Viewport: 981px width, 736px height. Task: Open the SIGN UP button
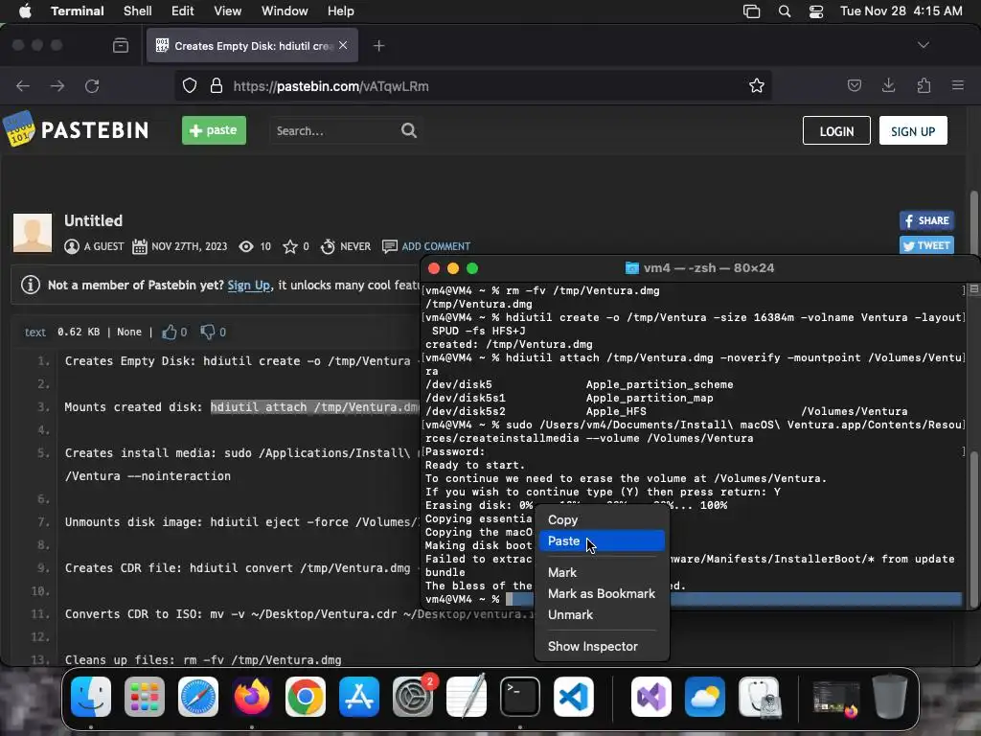tap(913, 130)
